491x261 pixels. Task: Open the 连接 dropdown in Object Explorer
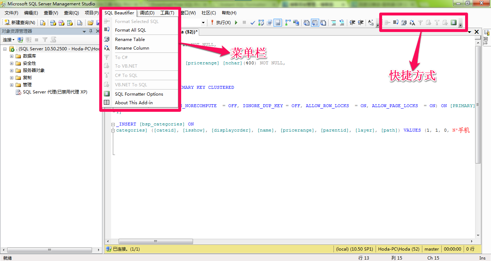coord(9,40)
